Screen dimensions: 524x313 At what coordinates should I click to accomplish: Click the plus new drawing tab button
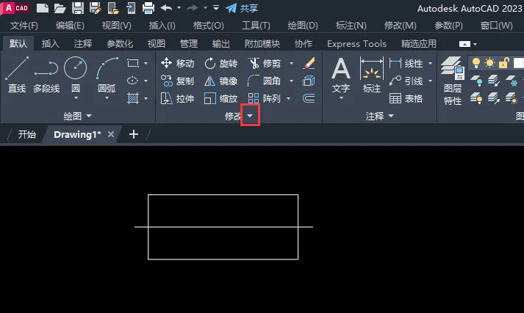click(x=134, y=134)
